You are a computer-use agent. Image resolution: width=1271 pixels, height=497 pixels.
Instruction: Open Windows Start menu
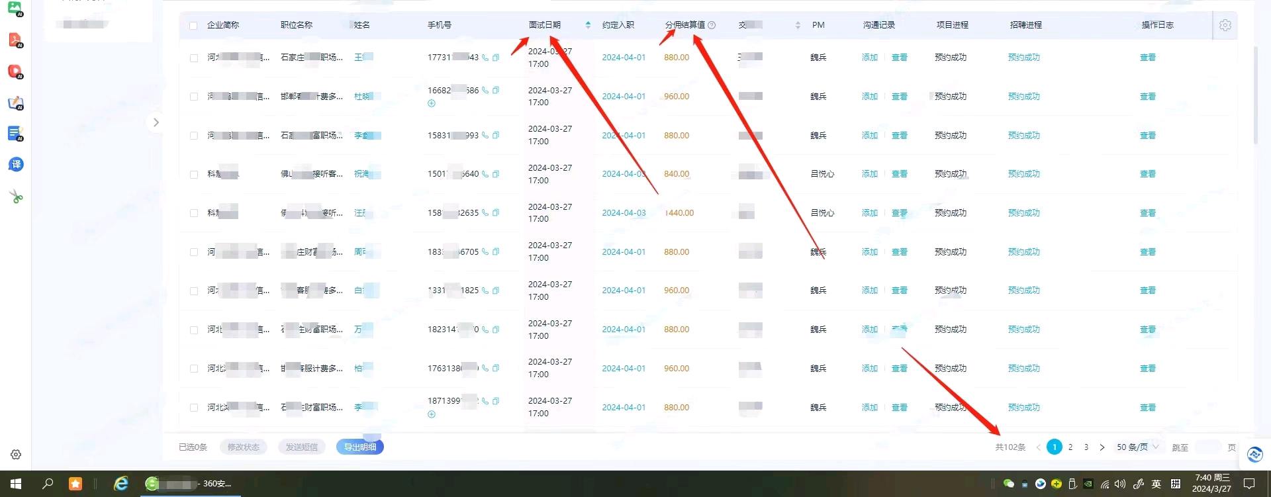[16, 484]
